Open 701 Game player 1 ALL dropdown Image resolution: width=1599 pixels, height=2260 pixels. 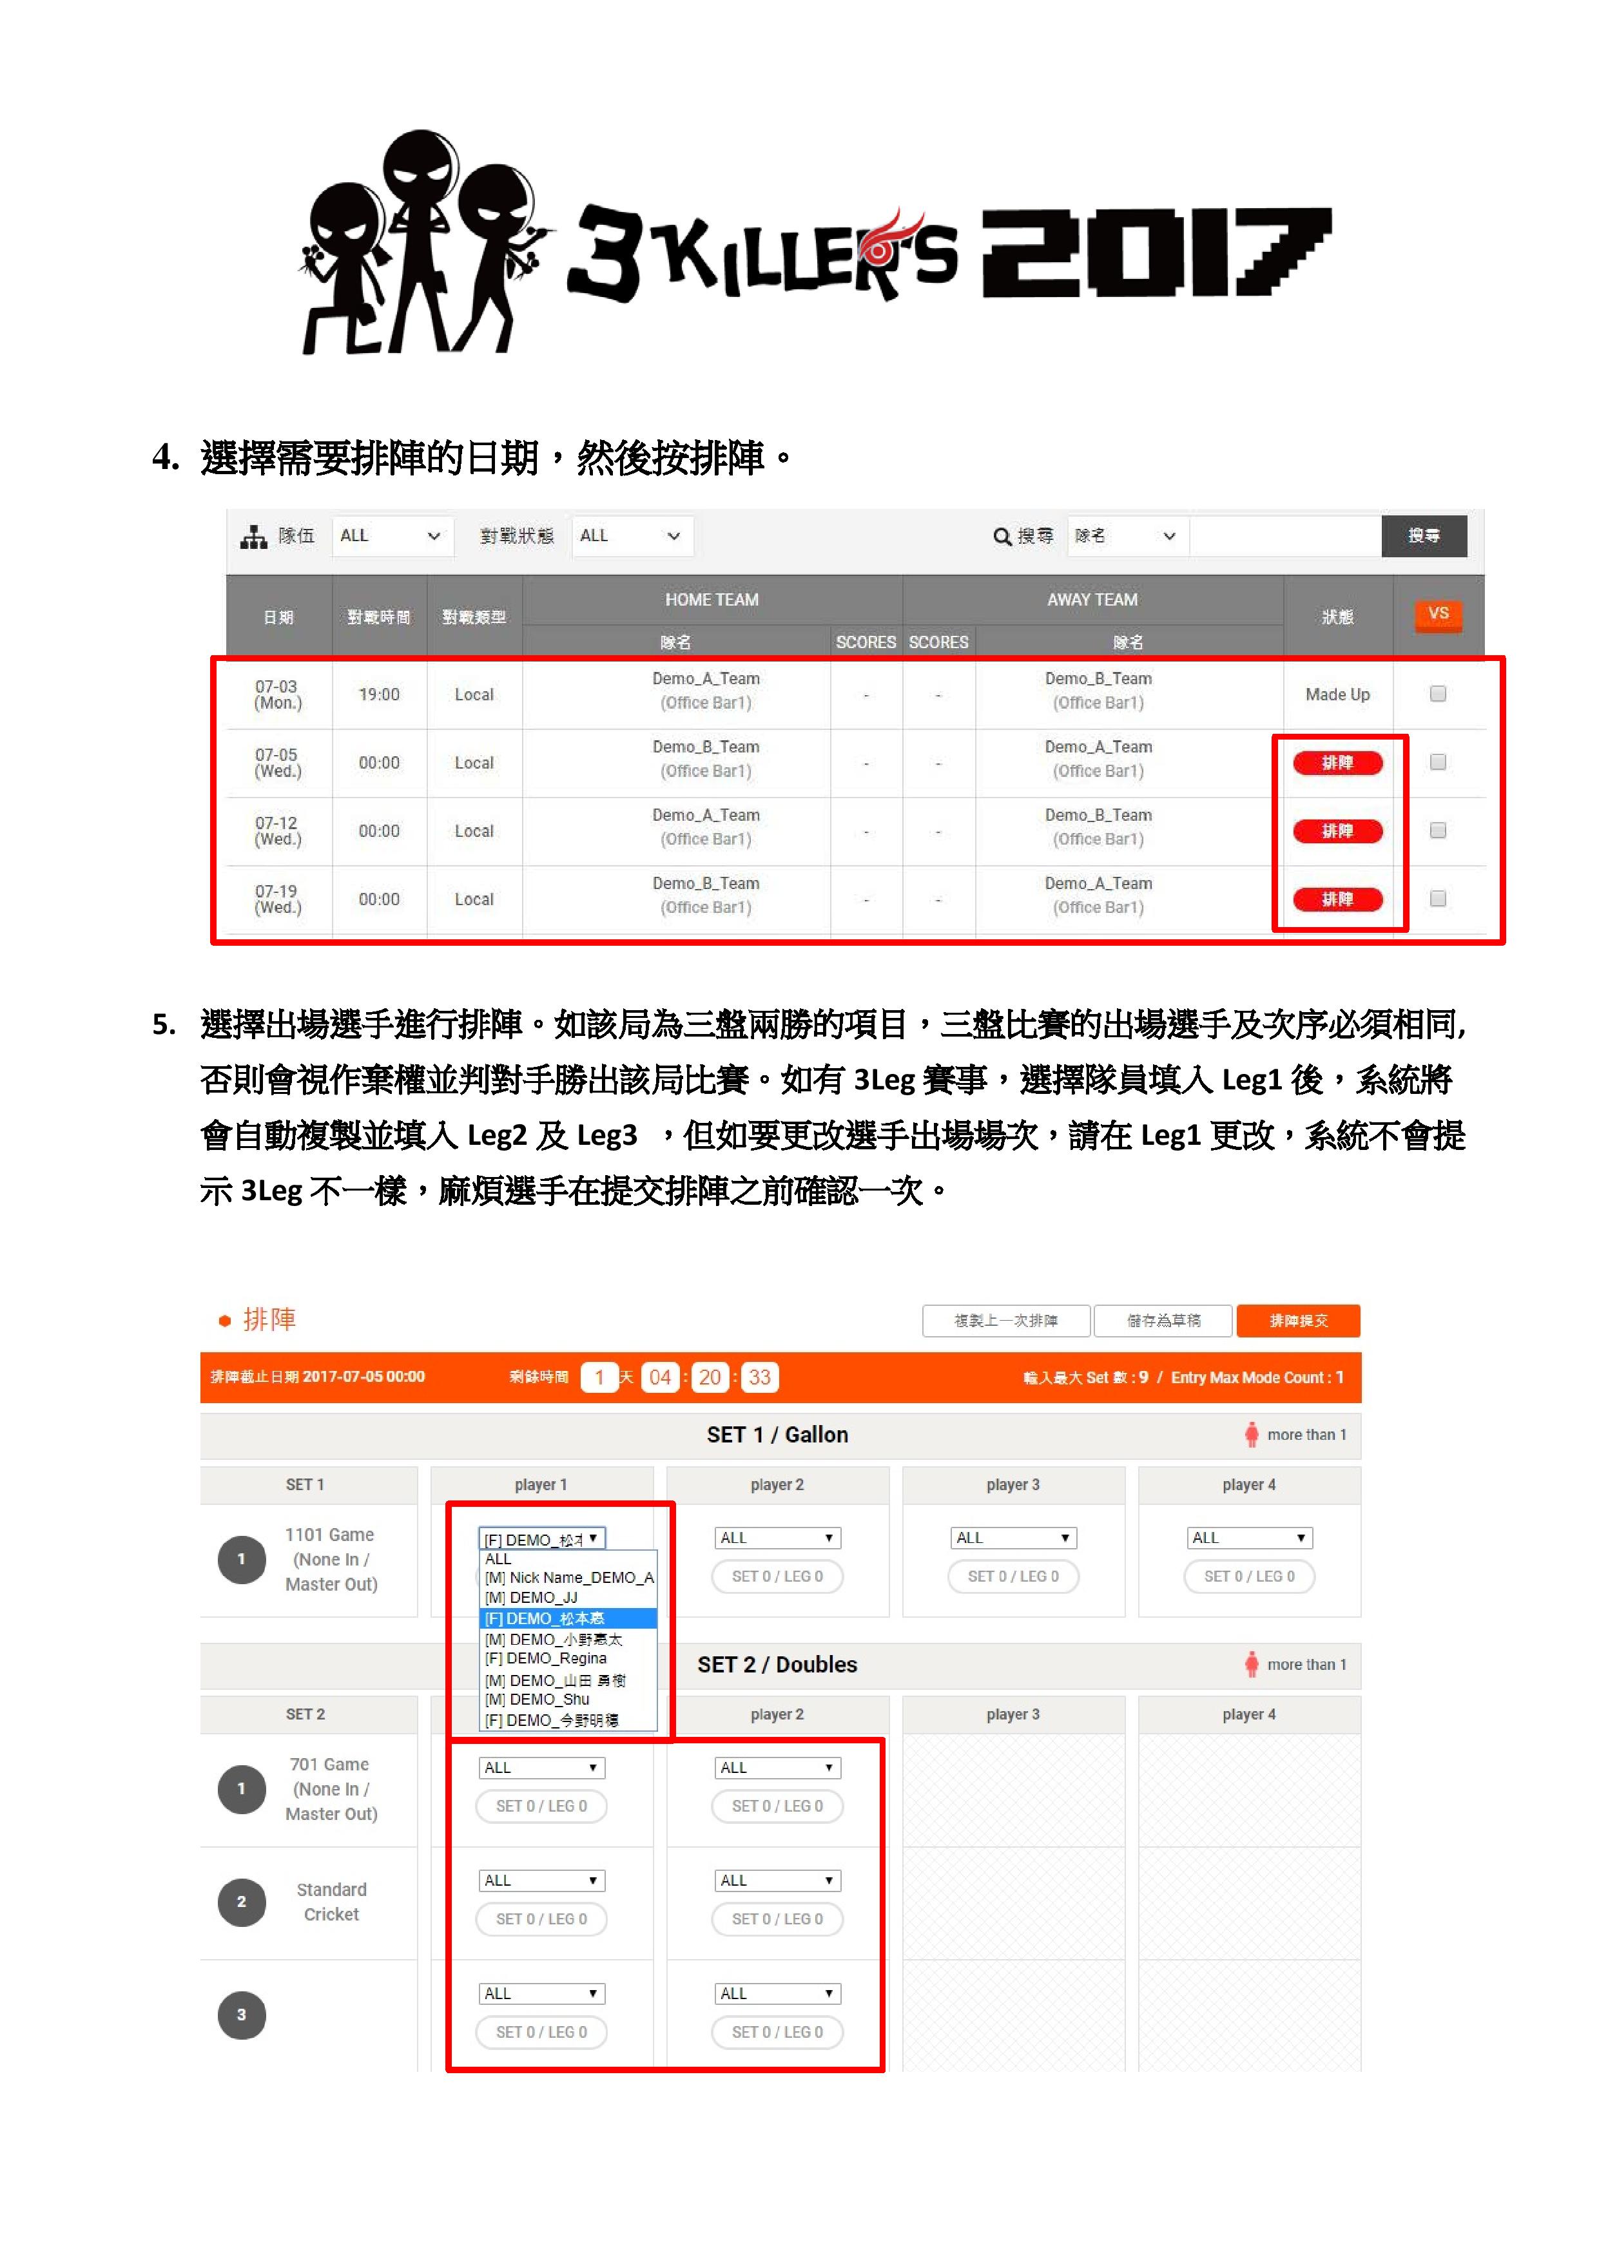(541, 1768)
